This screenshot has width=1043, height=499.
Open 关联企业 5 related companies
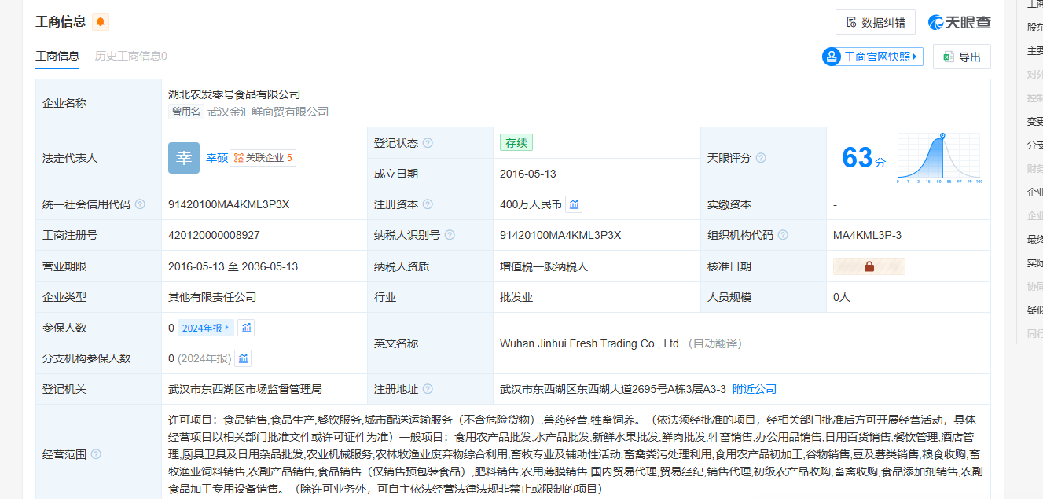coord(263,158)
